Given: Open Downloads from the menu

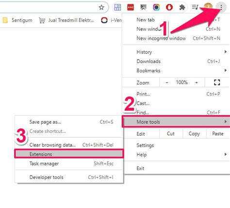Looking at the screenshot, I should click(x=176, y=61).
